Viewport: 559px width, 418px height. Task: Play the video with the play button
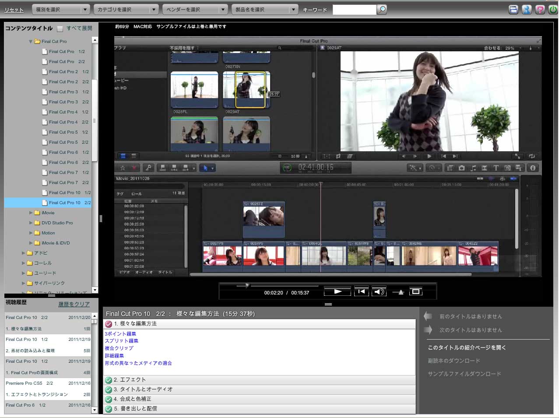pyautogui.click(x=337, y=291)
